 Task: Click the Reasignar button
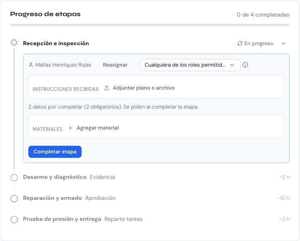tap(115, 65)
